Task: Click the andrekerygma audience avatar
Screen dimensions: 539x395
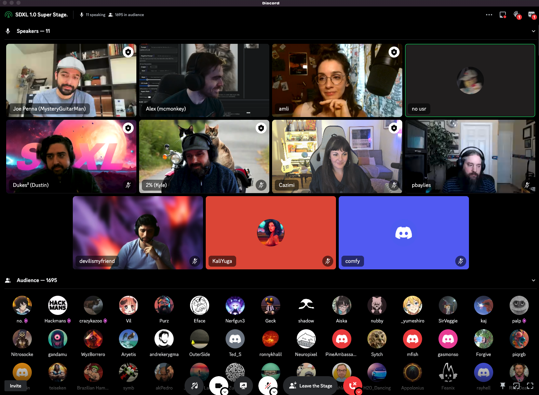Action: point(164,339)
